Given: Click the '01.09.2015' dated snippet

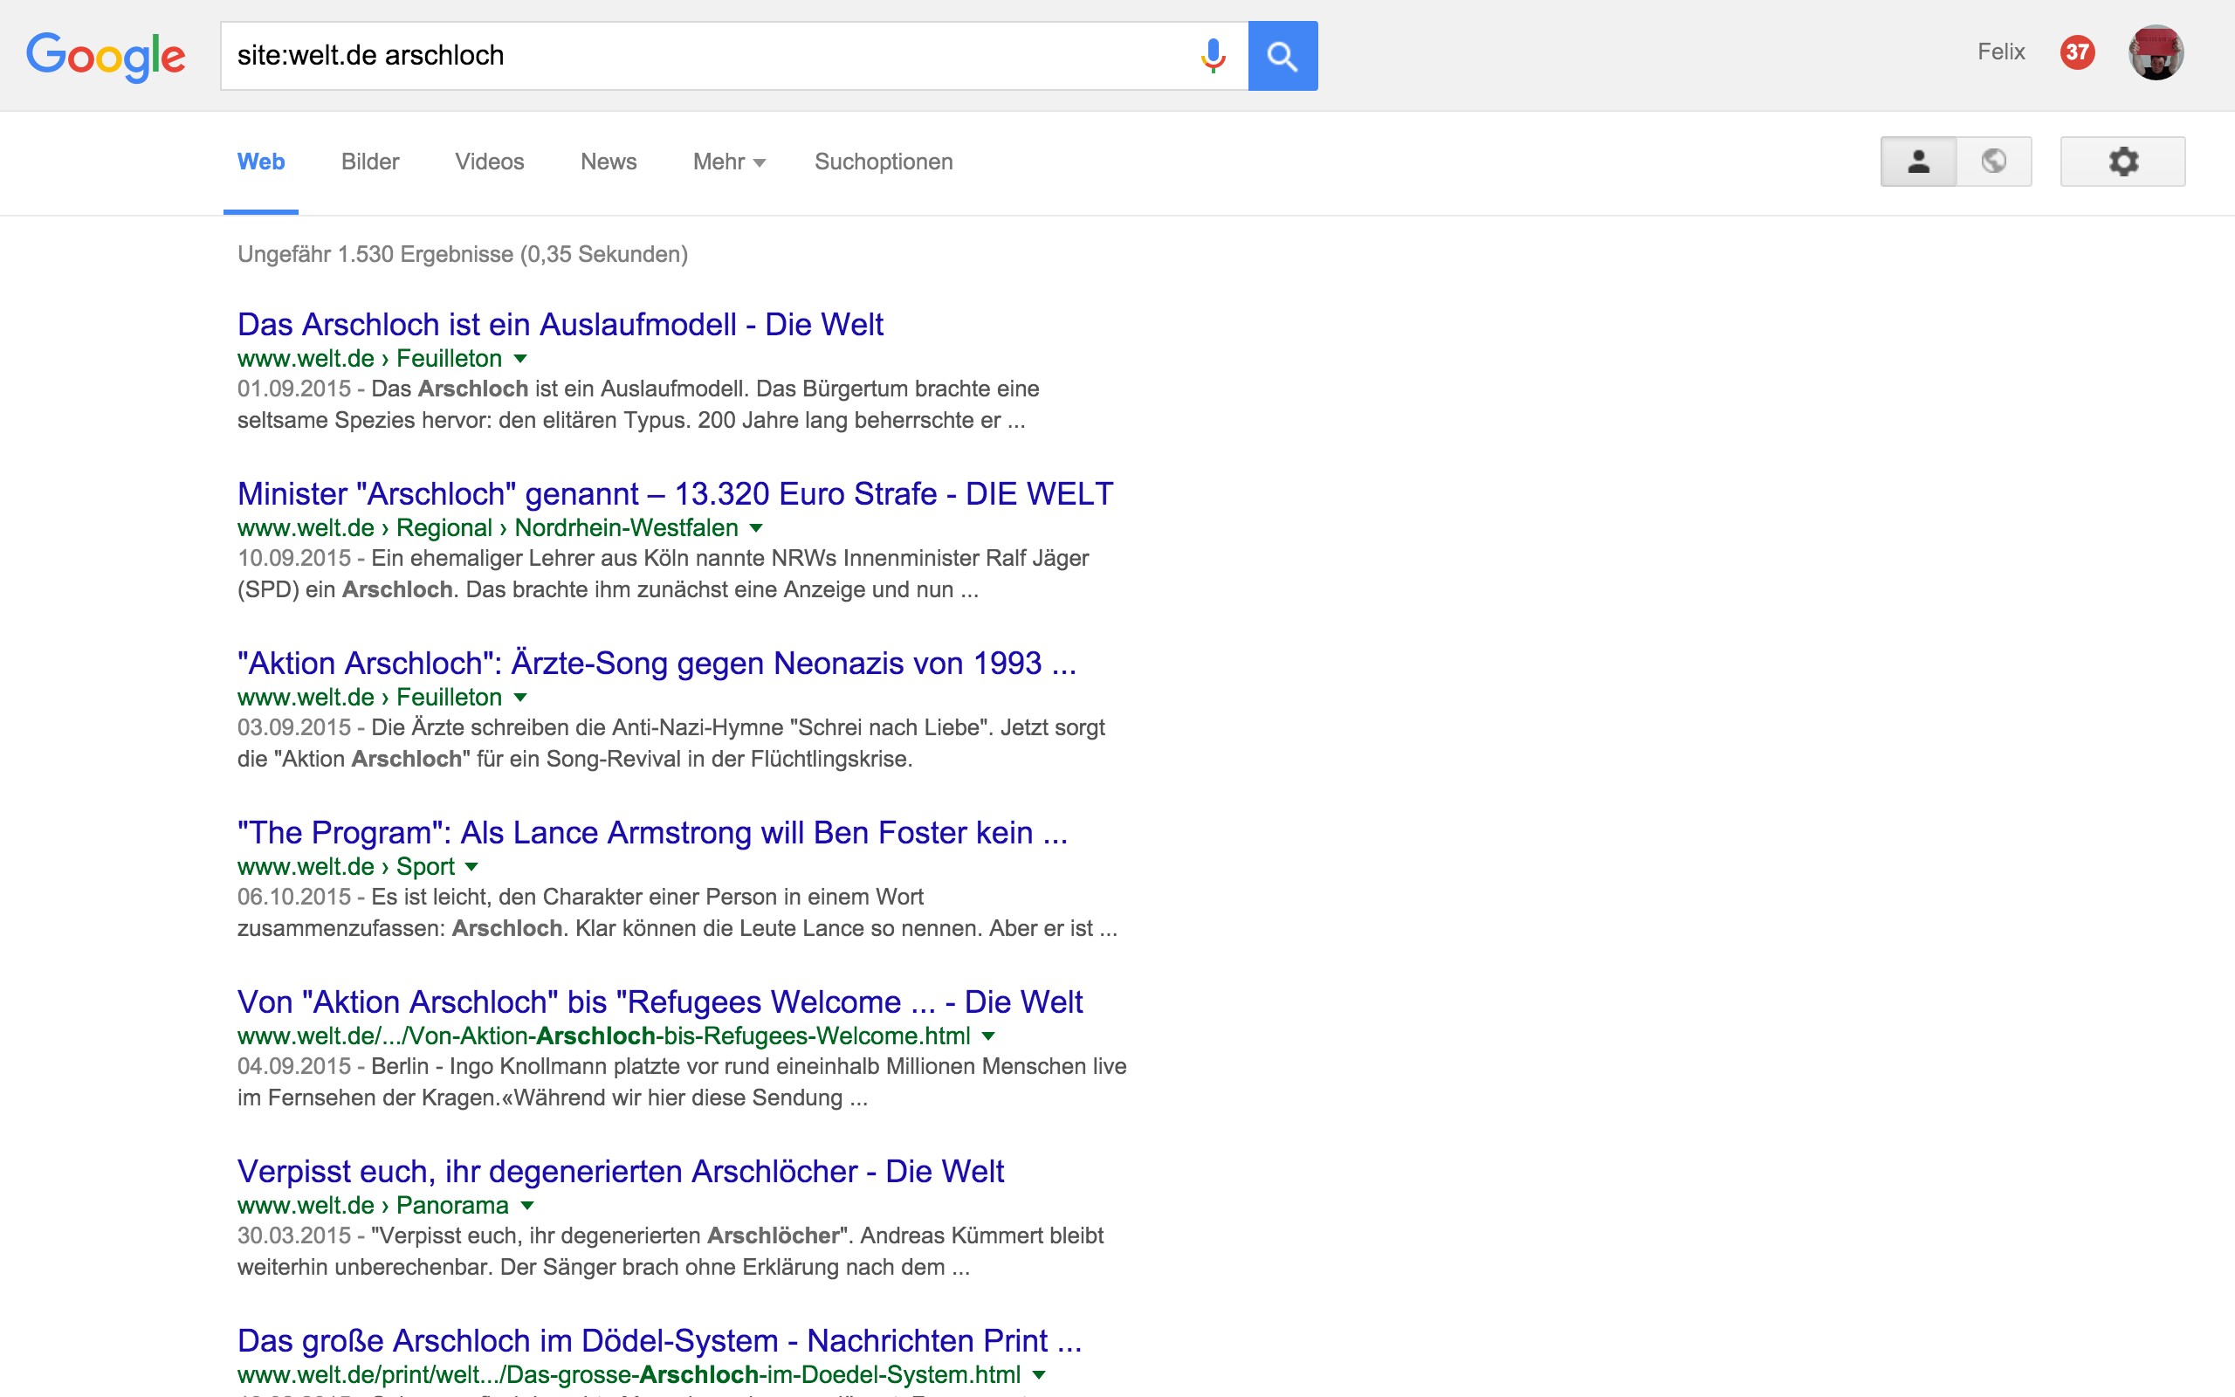Looking at the screenshot, I should coord(638,404).
